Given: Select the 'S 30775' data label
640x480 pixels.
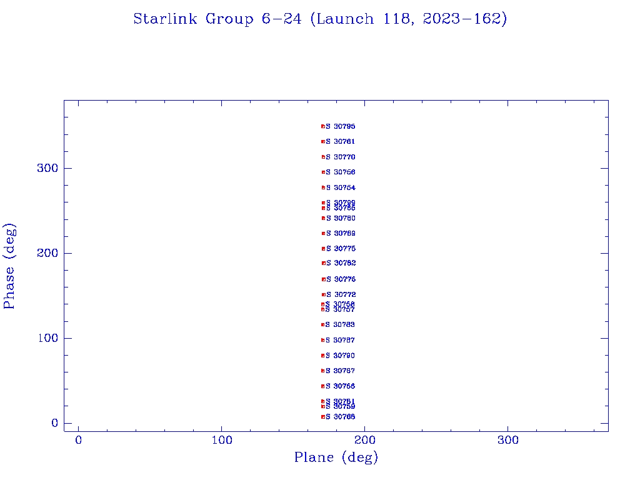Looking at the screenshot, I should pyautogui.click(x=341, y=249).
